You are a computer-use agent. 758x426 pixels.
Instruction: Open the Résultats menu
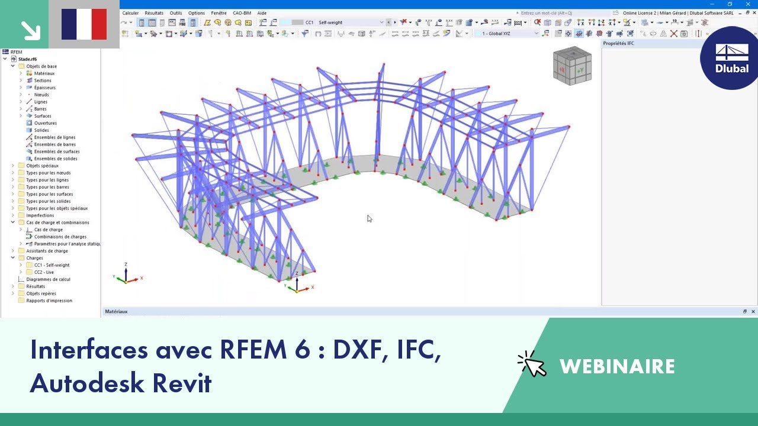pos(154,13)
